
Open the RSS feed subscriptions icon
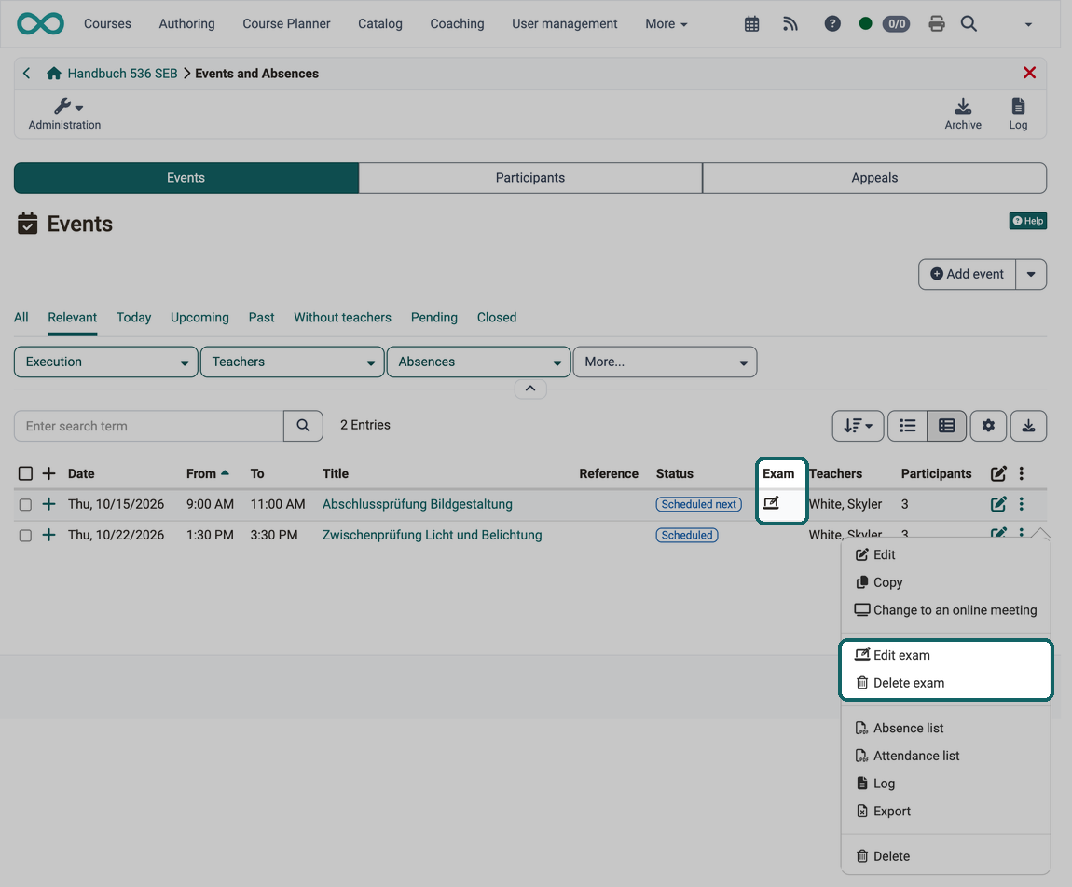(790, 24)
